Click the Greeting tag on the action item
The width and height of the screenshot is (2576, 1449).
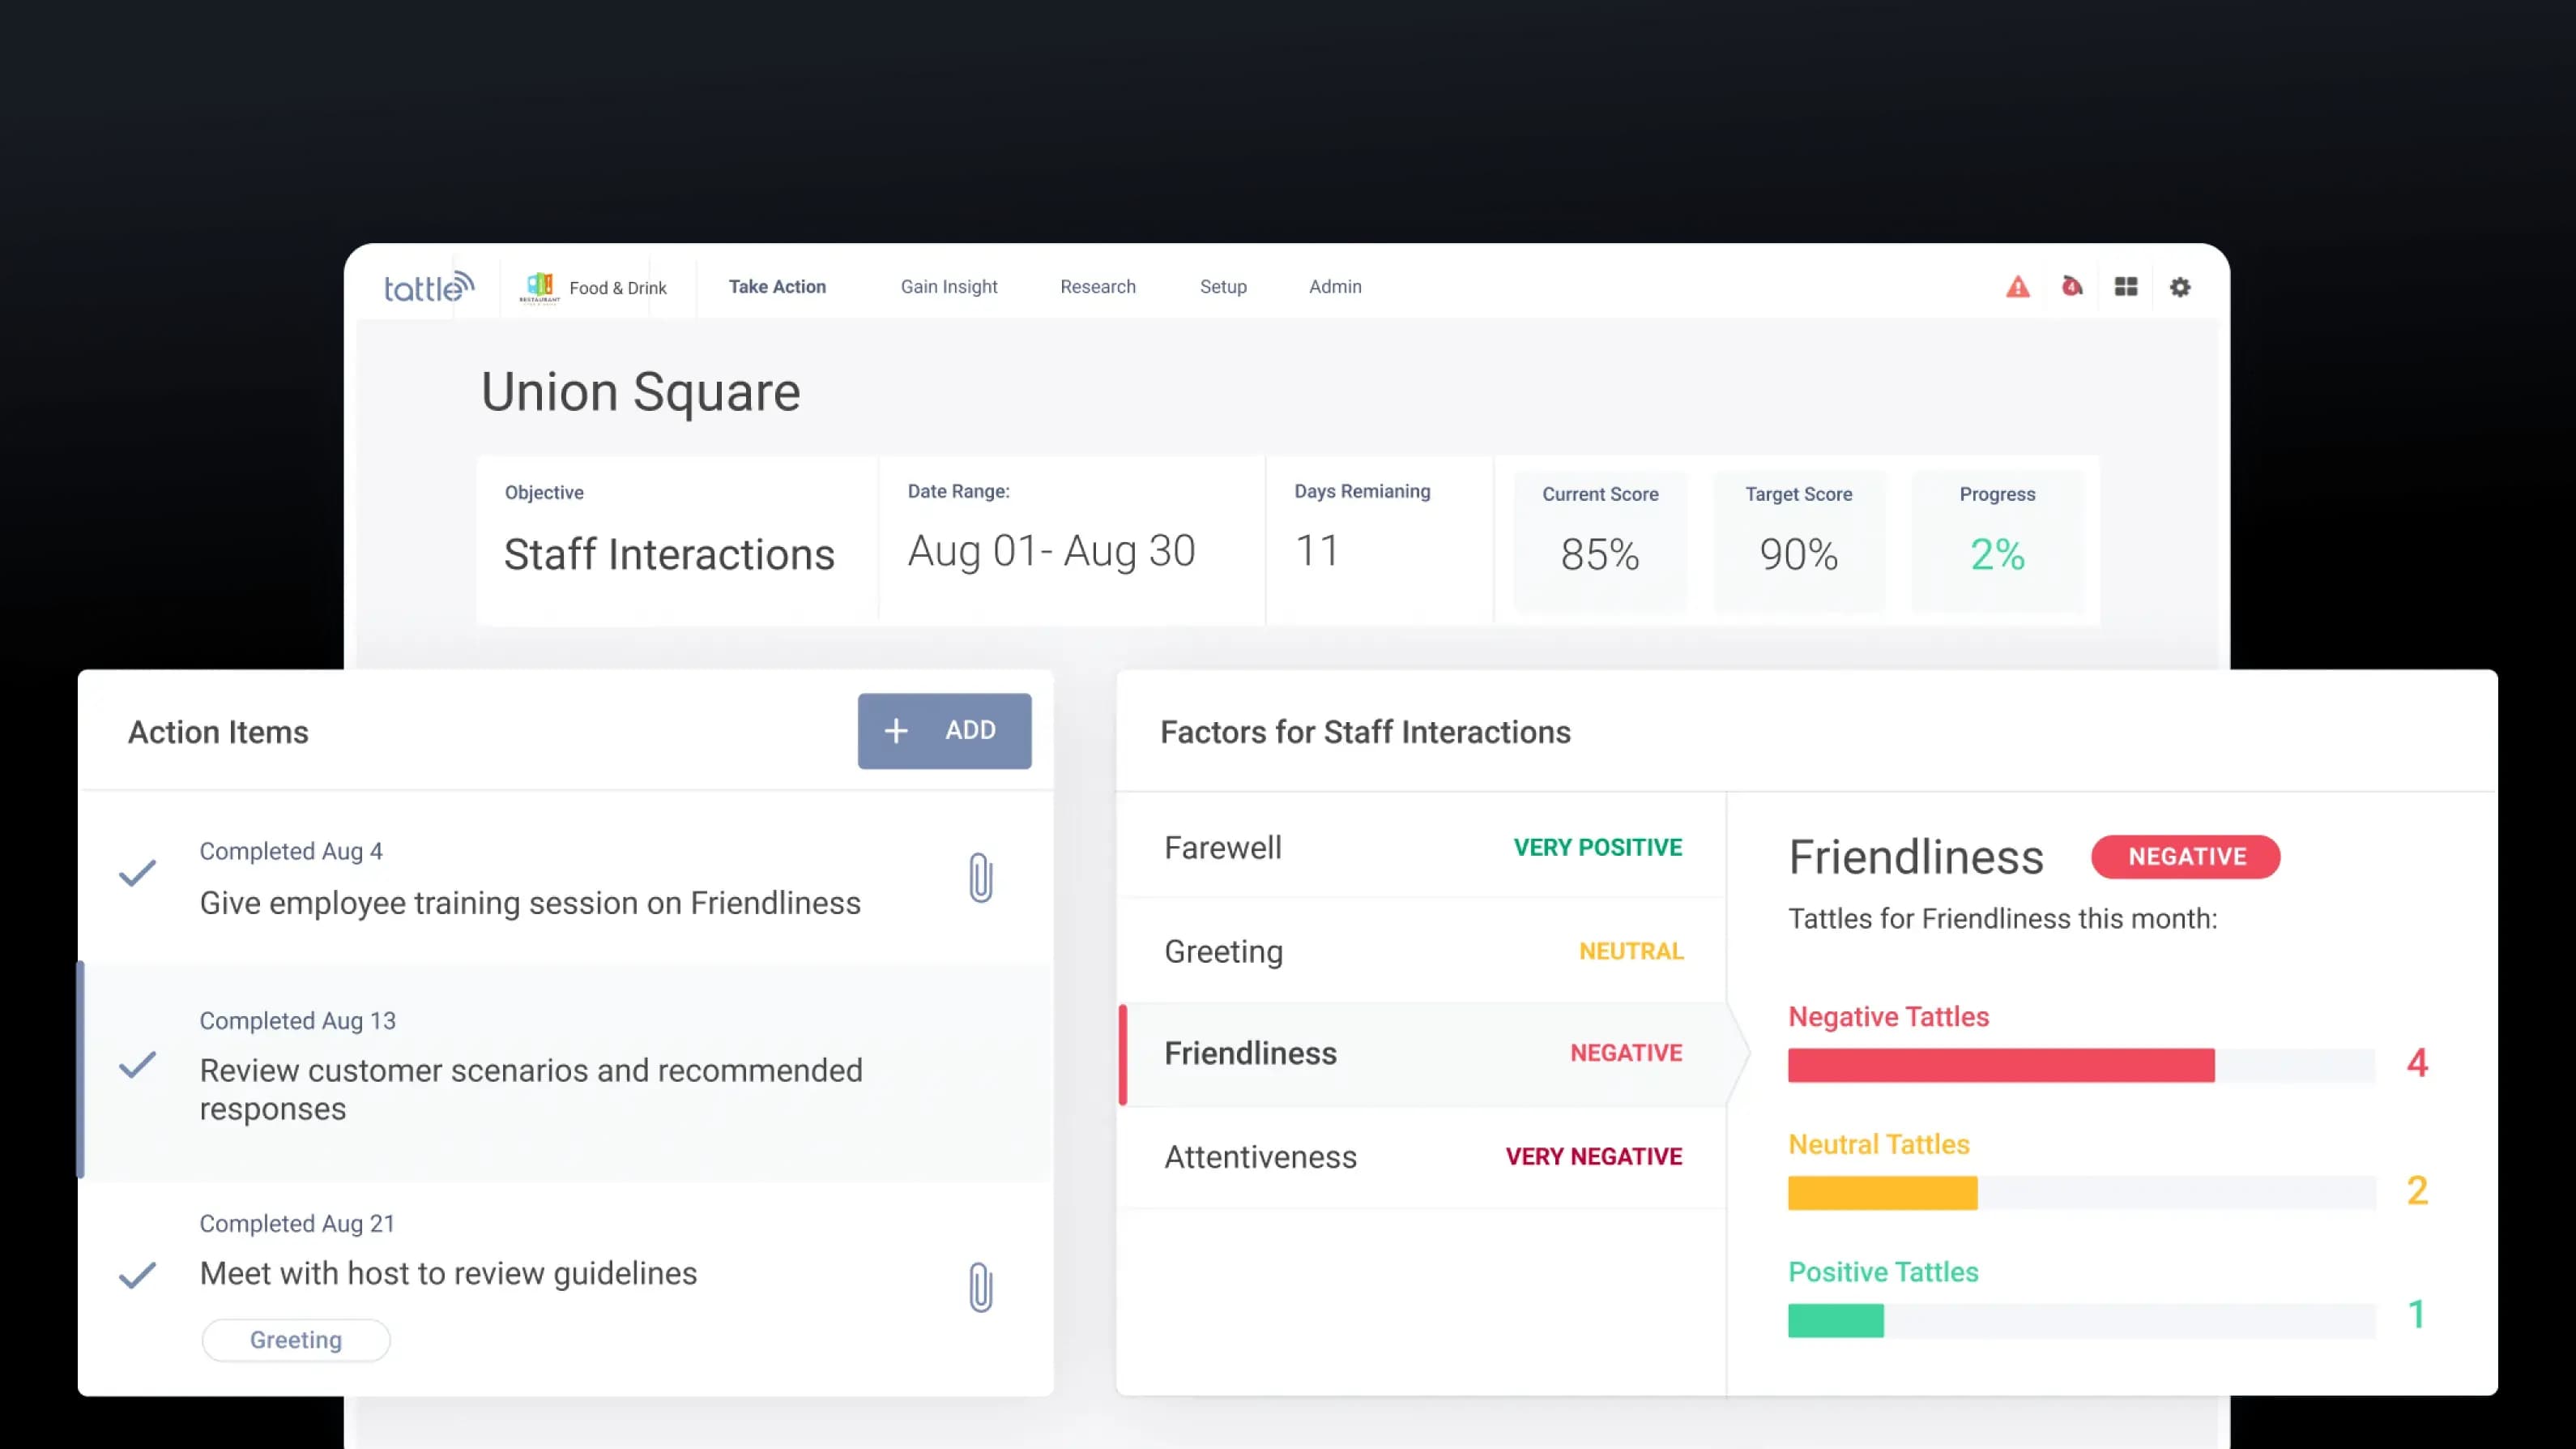click(295, 1339)
